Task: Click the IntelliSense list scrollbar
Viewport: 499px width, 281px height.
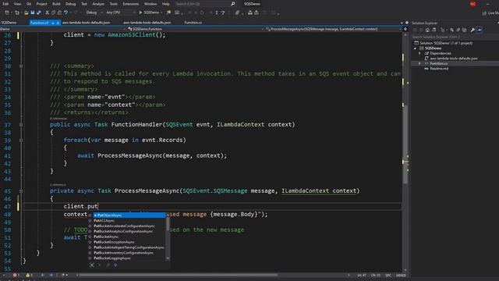Action: tap(168, 237)
